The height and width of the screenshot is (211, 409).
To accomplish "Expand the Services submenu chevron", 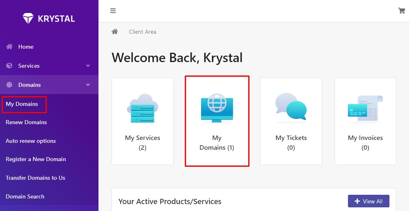I will tap(88, 66).
